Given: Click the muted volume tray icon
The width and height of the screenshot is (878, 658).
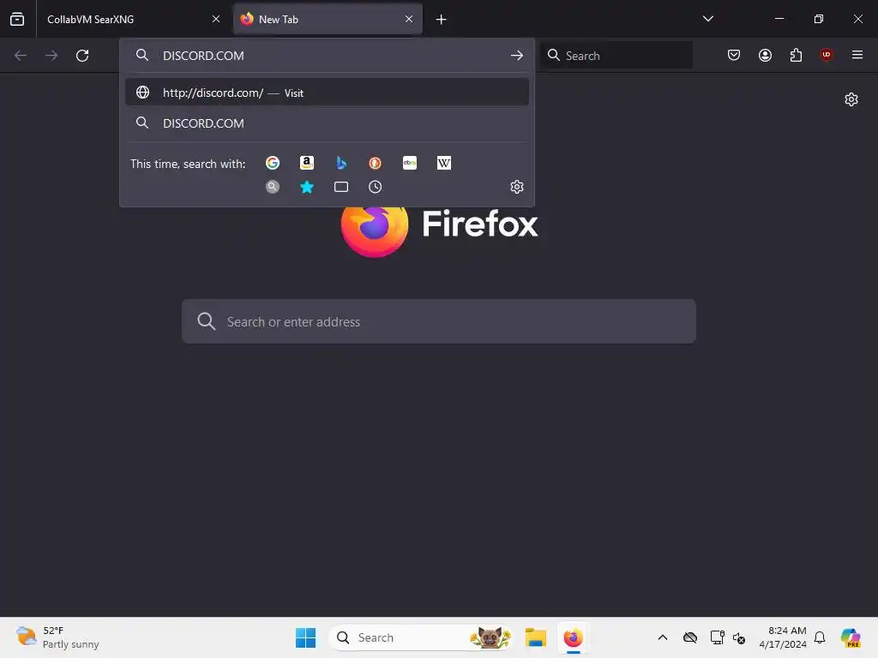Looking at the screenshot, I should click(739, 637).
